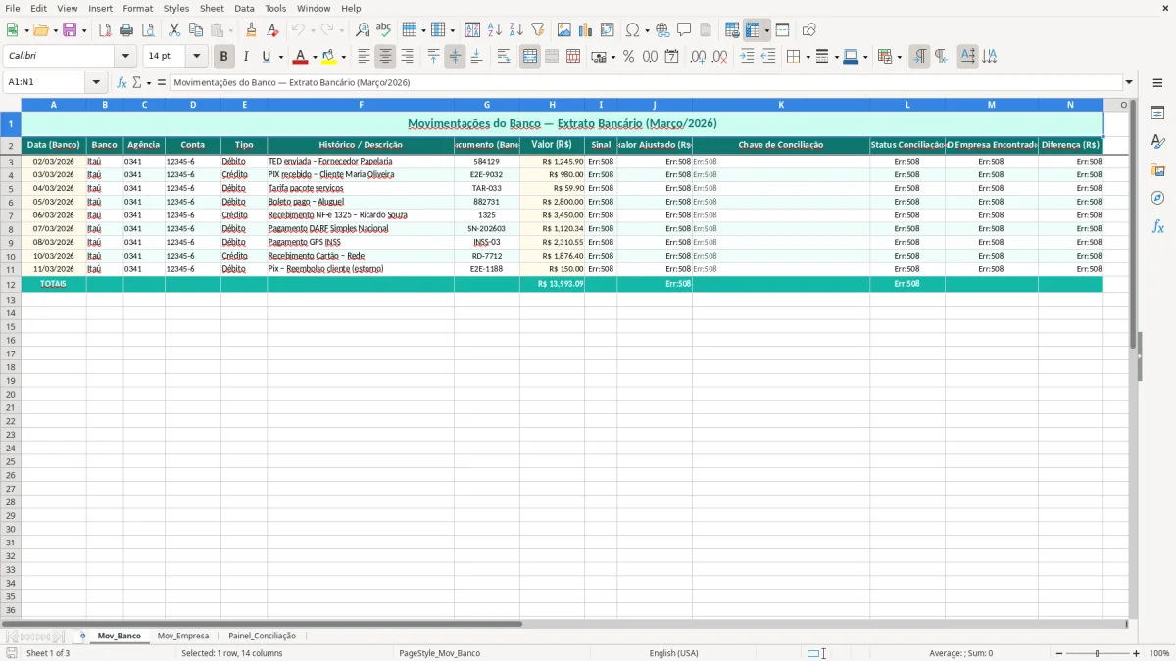This screenshot has width=1176, height=661.
Task: Open the Font Name dropdown arrow
Action: pyautogui.click(x=125, y=57)
